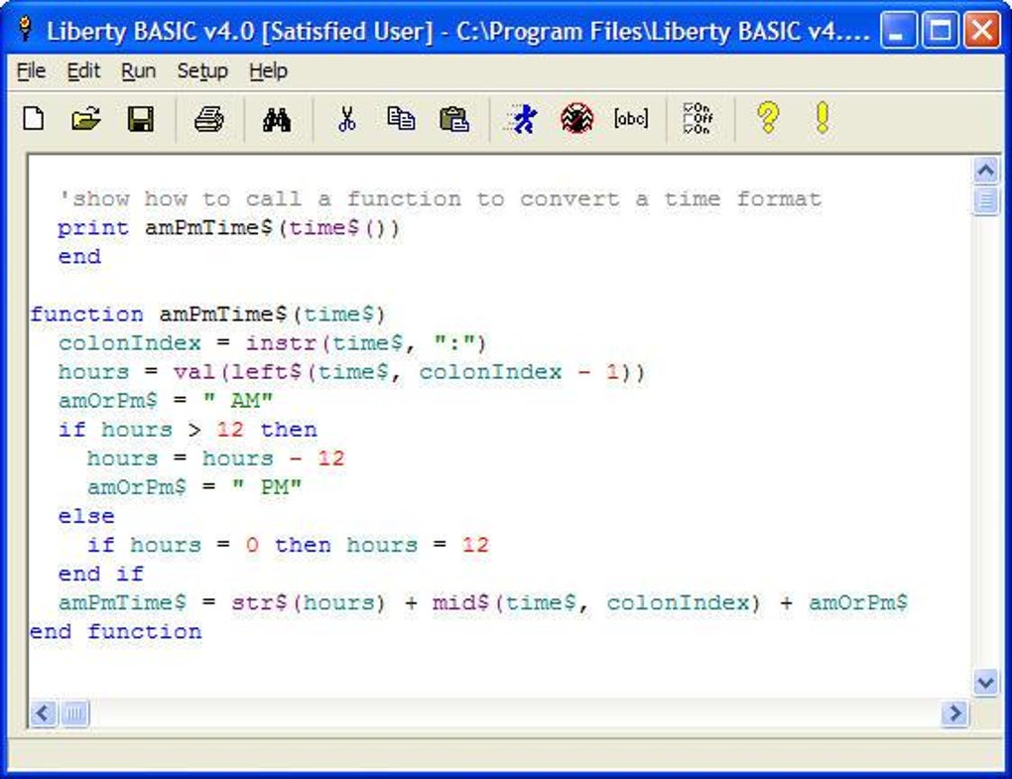The image size is (1012, 779).
Task: Open the Help menu
Action: point(268,71)
